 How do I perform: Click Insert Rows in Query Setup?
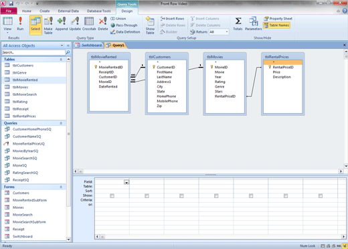(172, 19)
